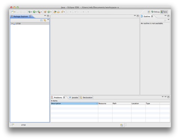The height and width of the screenshot is (140, 180).
Task: Close the Outline view tab
Action: click(152, 16)
